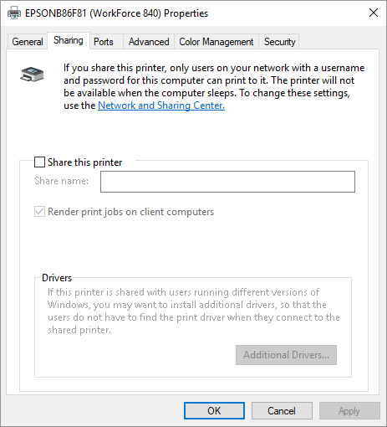
Task: Click the Share name label
Action: coord(61,181)
